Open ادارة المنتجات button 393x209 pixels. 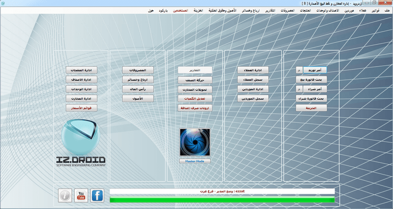pos(82,70)
